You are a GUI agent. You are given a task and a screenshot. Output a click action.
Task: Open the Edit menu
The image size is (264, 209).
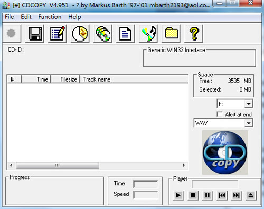[x=26, y=17]
